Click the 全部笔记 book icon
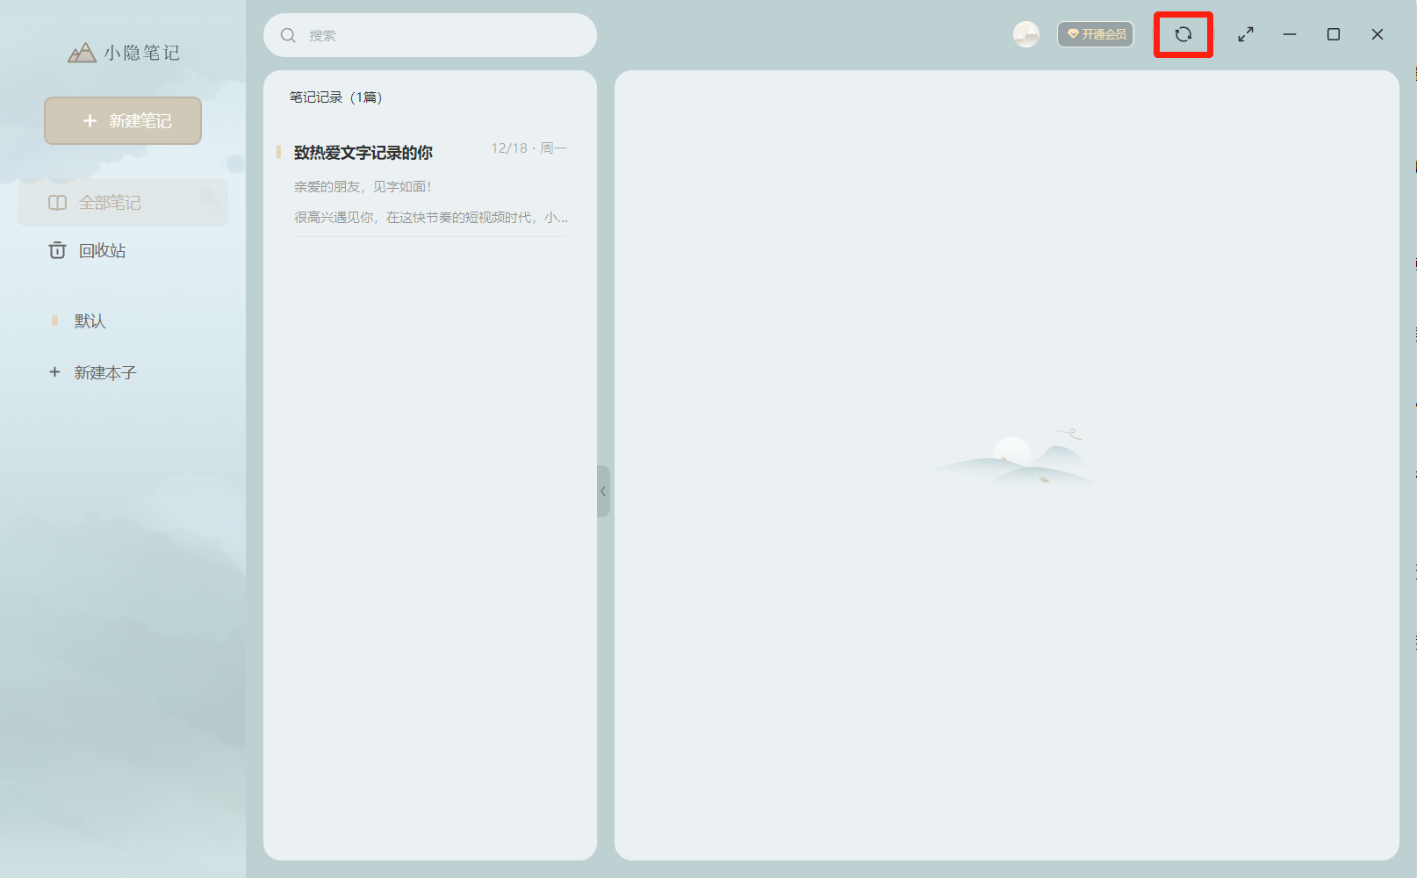This screenshot has width=1417, height=878. click(x=57, y=203)
